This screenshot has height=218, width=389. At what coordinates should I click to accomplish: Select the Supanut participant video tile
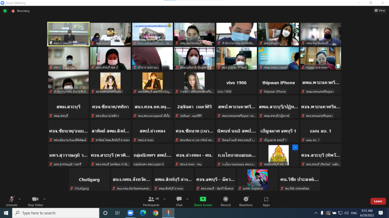[257, 179]
